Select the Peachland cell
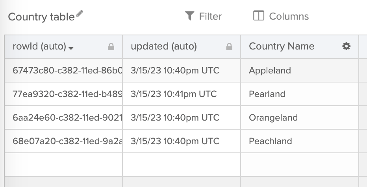 pyautogui.click(x=271, y=141)
